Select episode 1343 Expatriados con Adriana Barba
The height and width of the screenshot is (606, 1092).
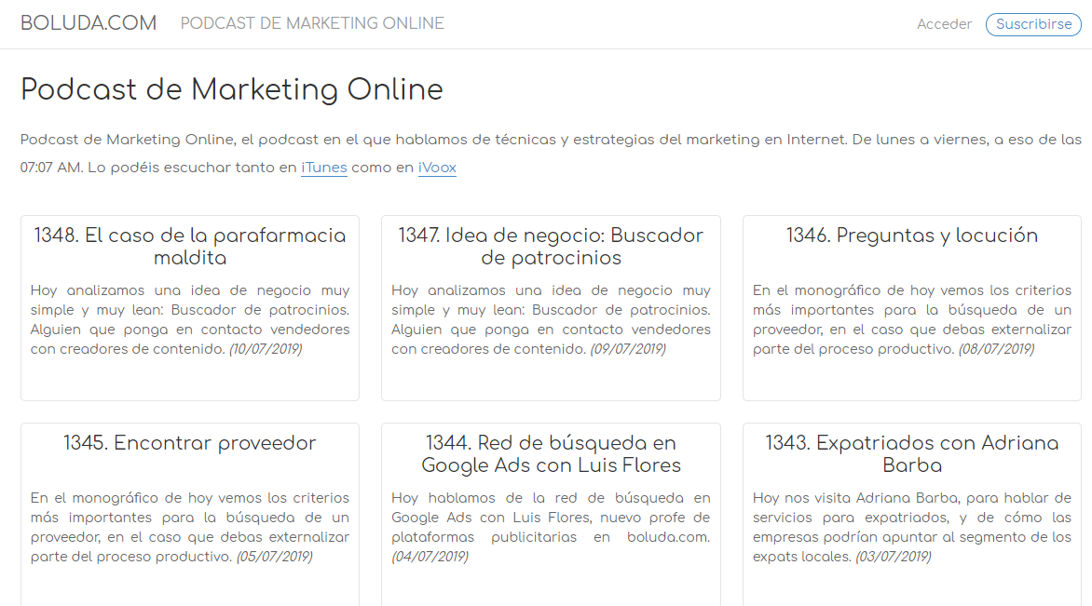click(911, 454)
